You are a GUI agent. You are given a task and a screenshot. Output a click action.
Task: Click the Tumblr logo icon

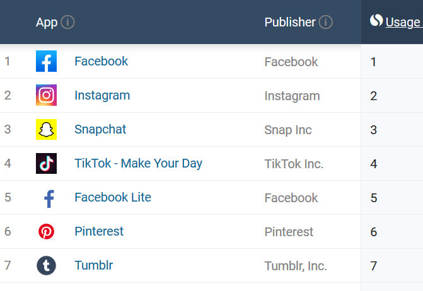coord(46,265)
